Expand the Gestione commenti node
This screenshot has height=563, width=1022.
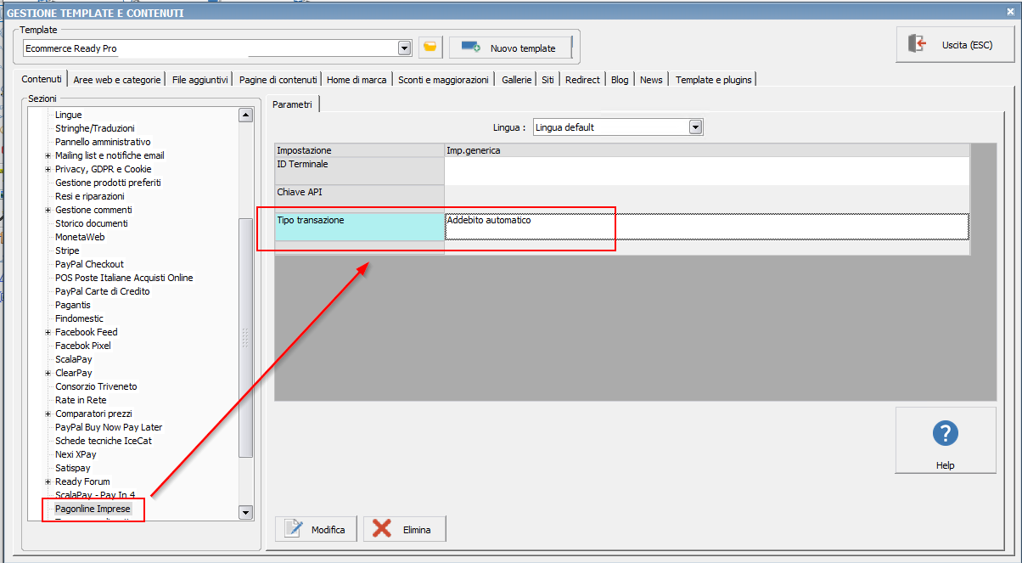[48, 210]
